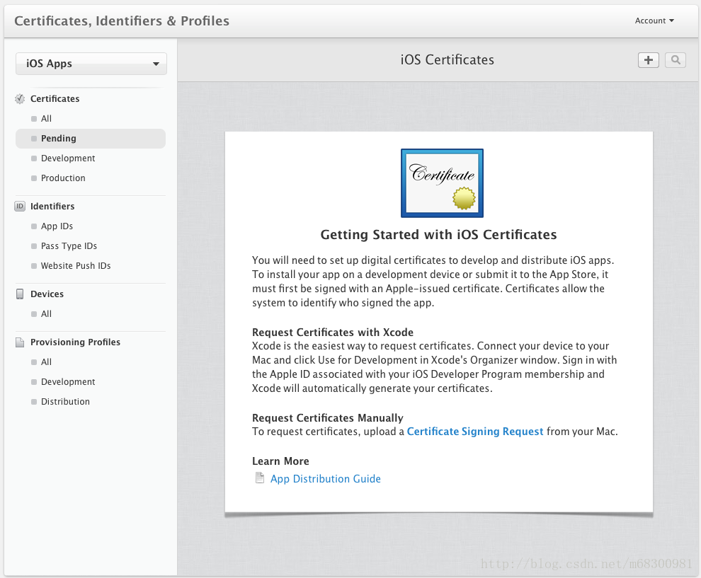Open the App Distribution Guide link
Image resolution: width=701 pixels, height=578 pixels.
tap(326, 479)
